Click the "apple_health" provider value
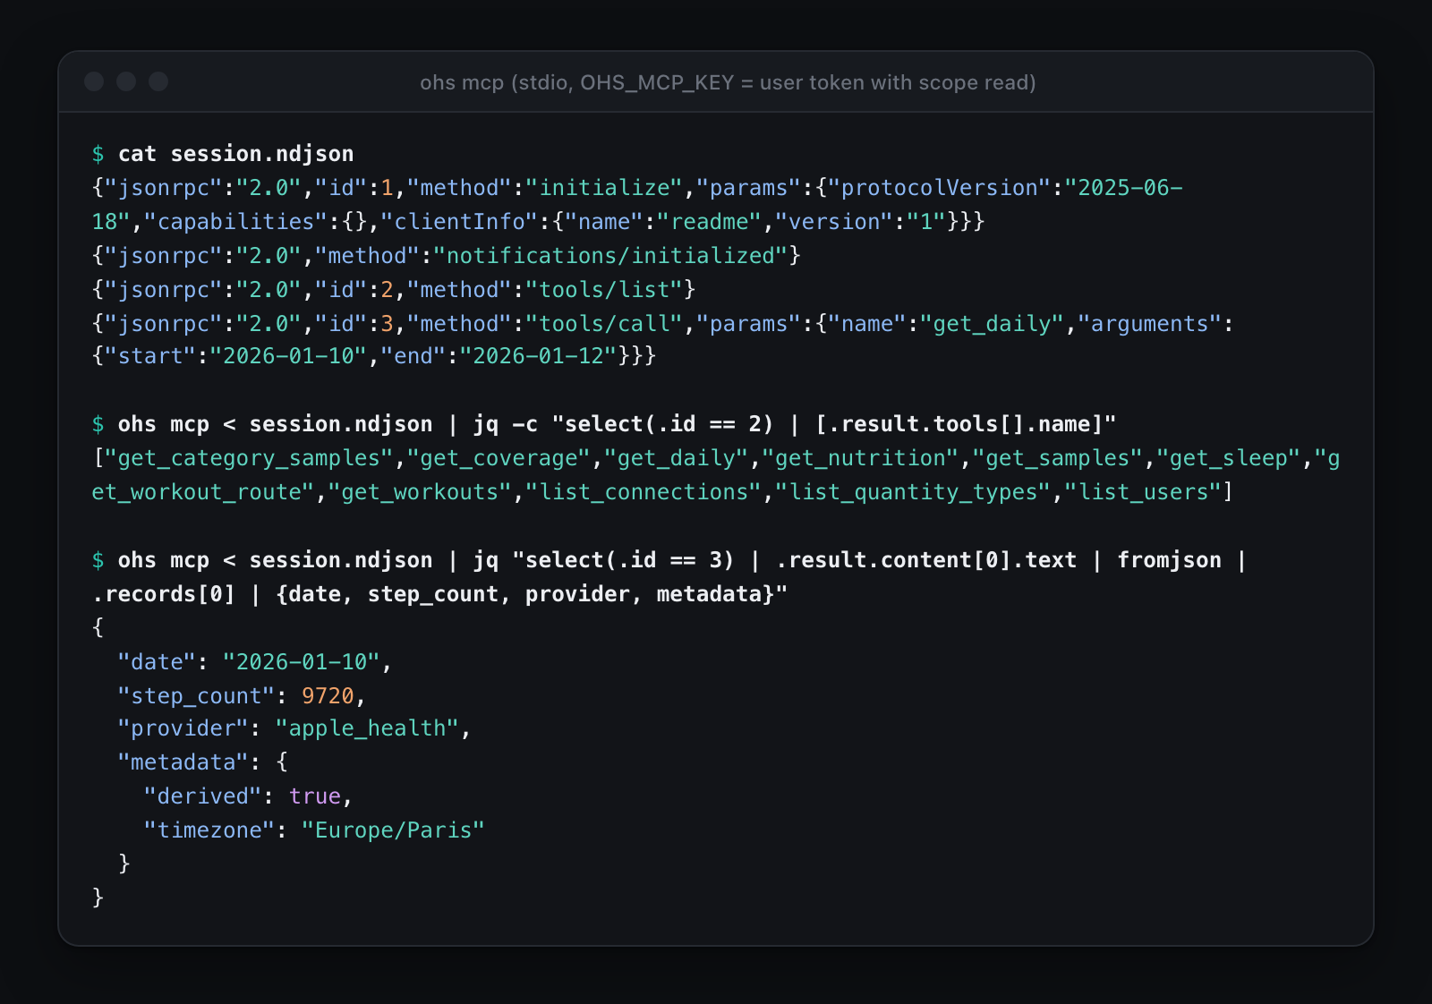The image size is (1432, 1004). click(x=367, y=728)
